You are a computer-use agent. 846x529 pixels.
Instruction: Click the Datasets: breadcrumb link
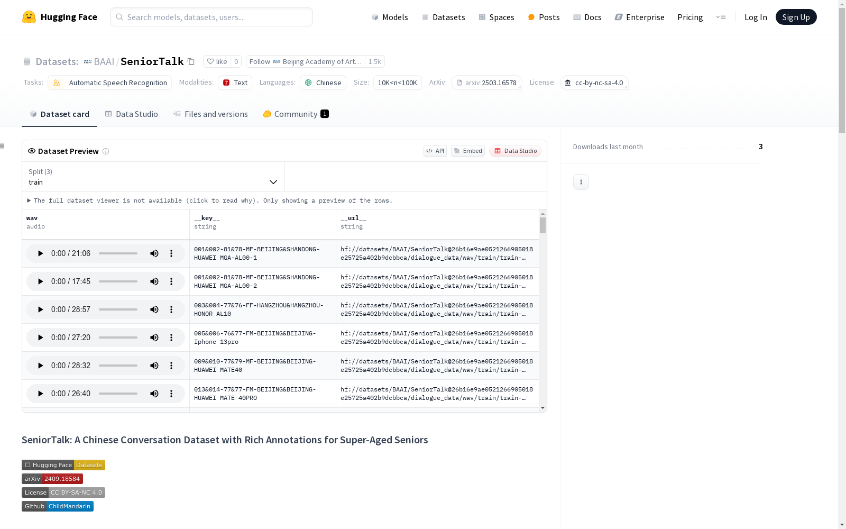[57, 62]
